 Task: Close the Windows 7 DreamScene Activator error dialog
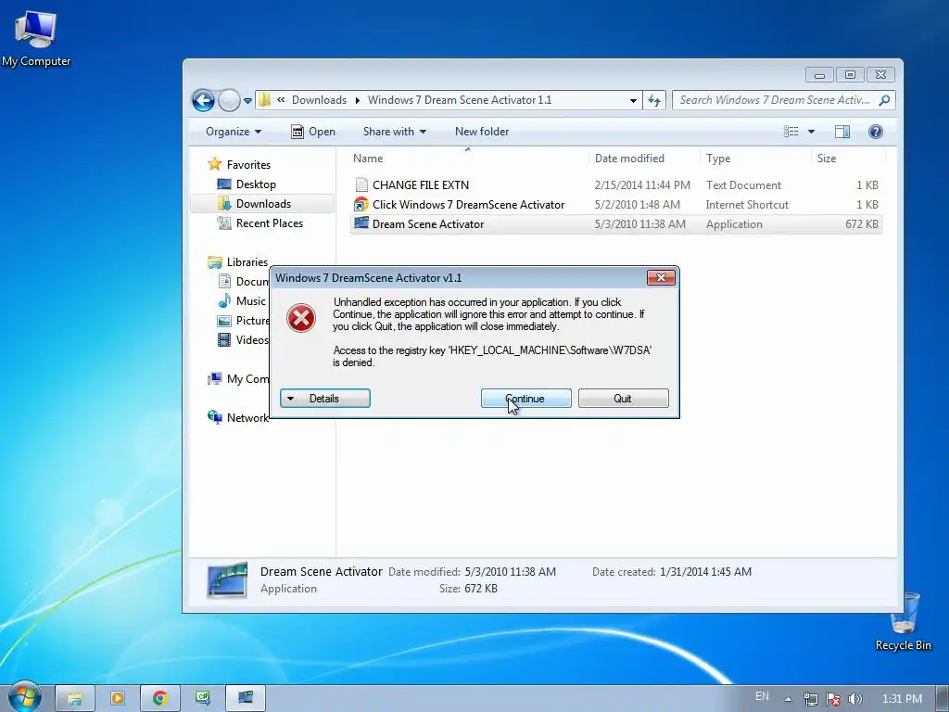(661, 278)
